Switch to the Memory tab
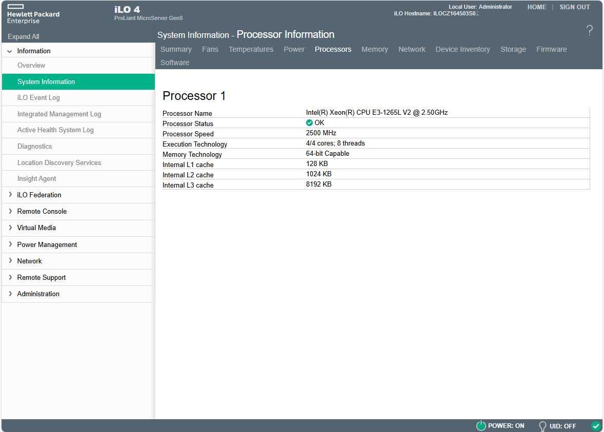Image resolution: width=604 pixels, height=432 pixels. tap(374, 49)
